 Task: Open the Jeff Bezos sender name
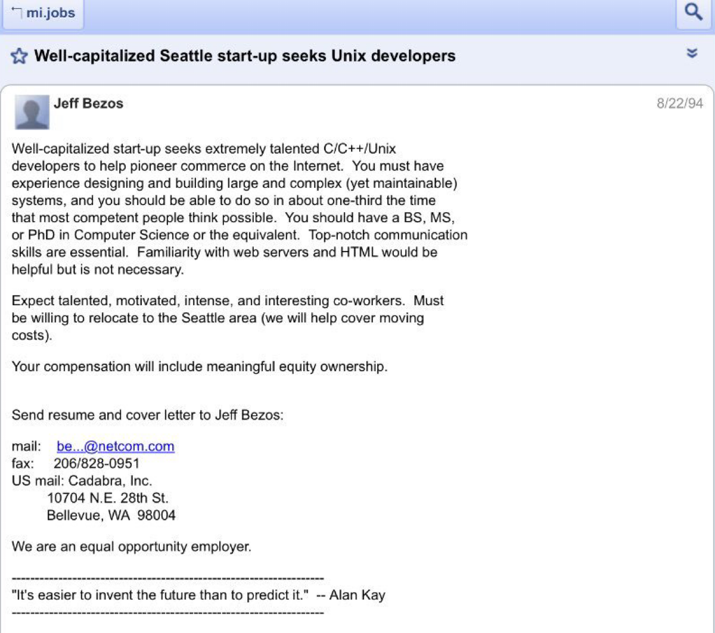88,104
